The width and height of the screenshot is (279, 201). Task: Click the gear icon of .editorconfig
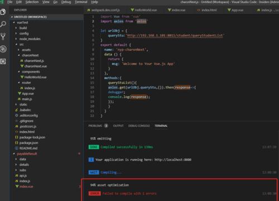pyautogui.click(x=17, y=116)
